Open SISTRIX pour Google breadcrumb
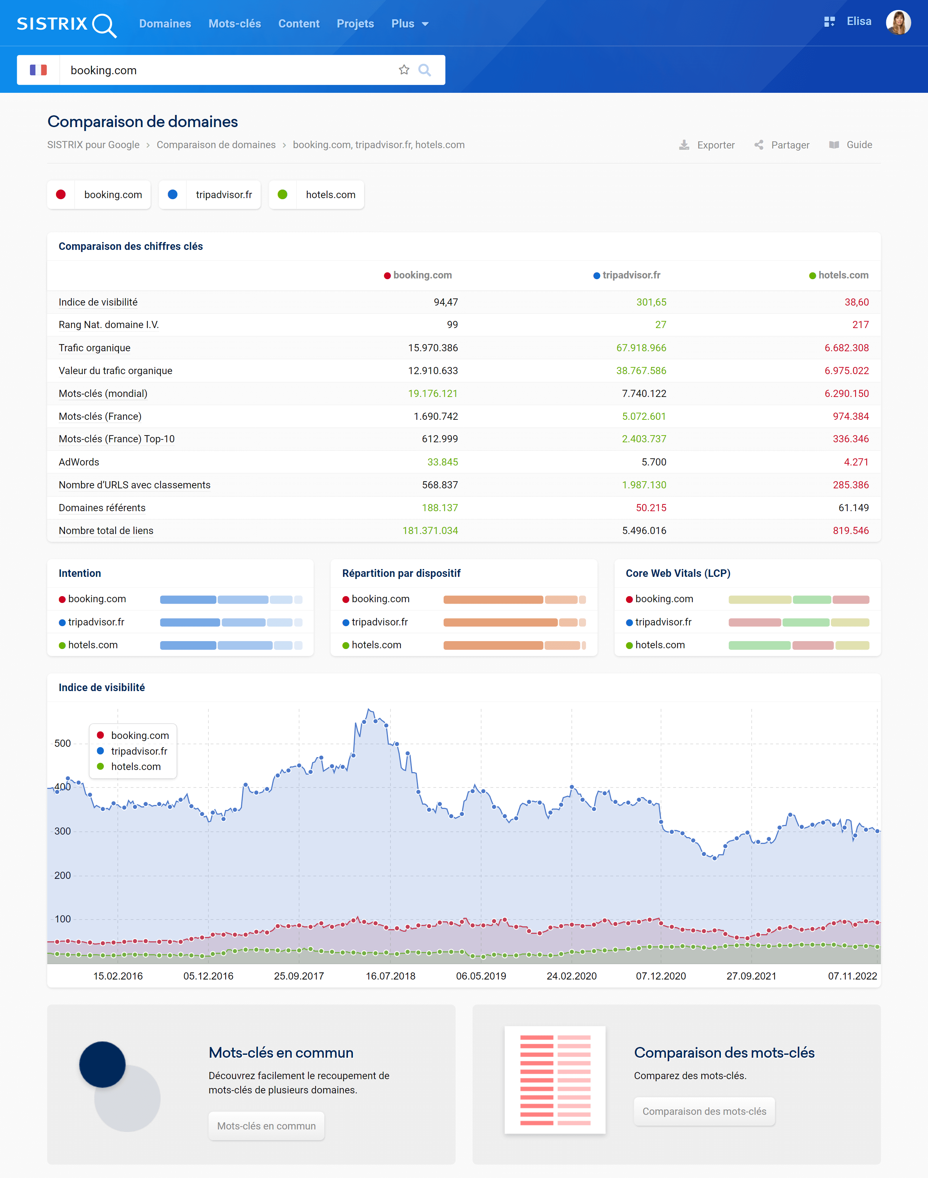This screenshot has width=928, height=1178. [94, 145]
